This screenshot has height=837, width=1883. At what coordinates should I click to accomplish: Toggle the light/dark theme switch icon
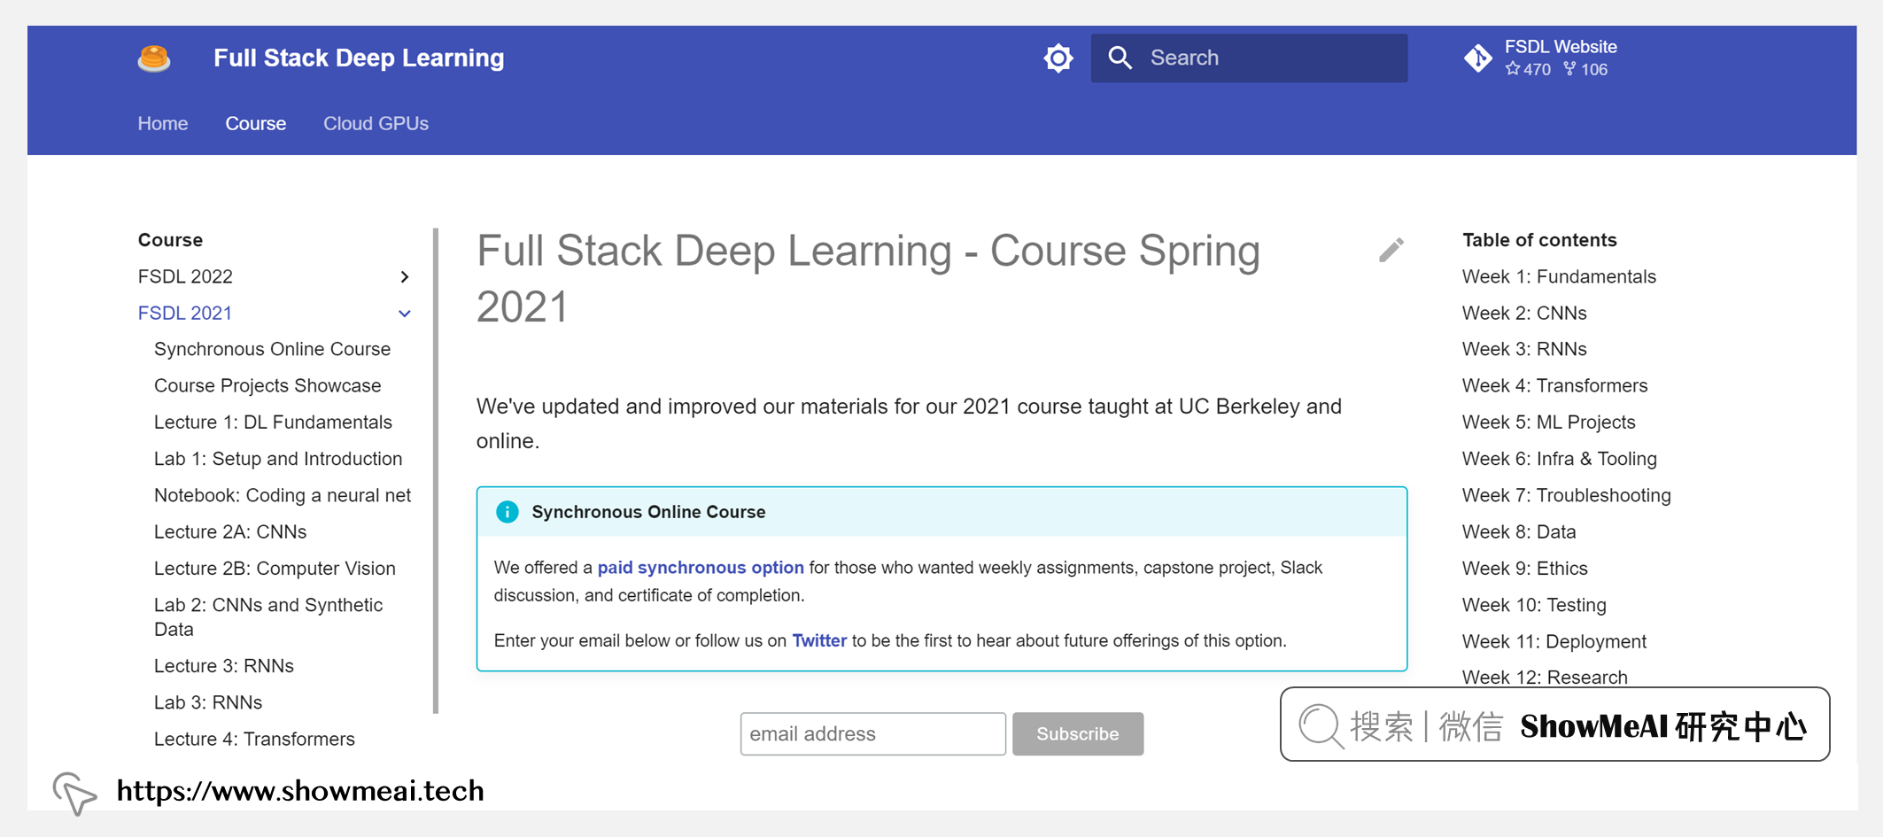1058,58
